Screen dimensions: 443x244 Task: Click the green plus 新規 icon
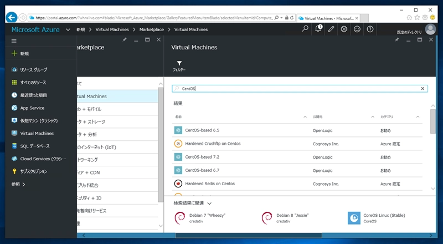coord(14,53)
